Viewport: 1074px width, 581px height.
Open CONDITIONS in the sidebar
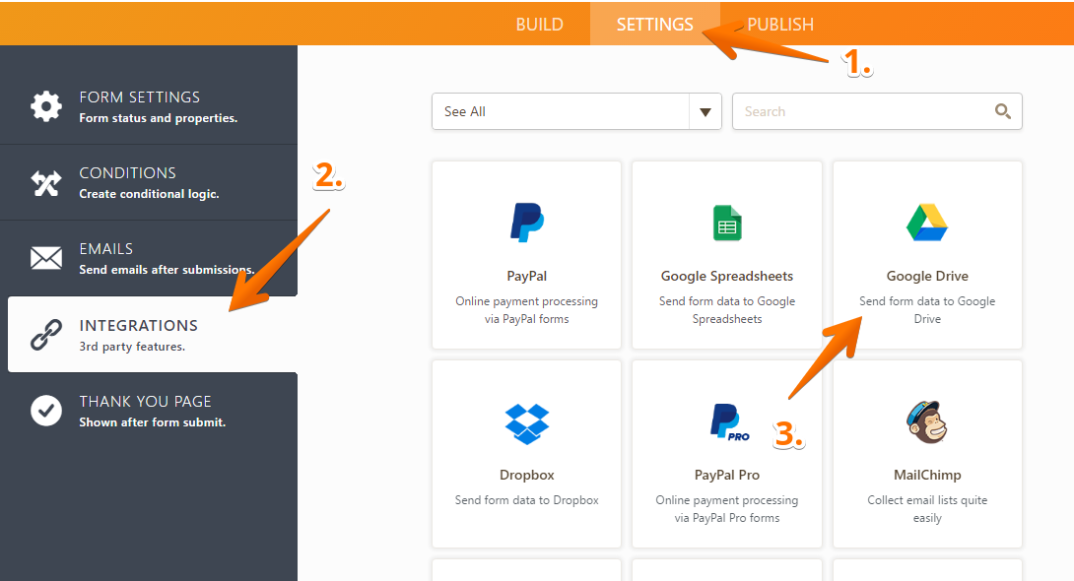pyautogui.click(x=149, y=182)
